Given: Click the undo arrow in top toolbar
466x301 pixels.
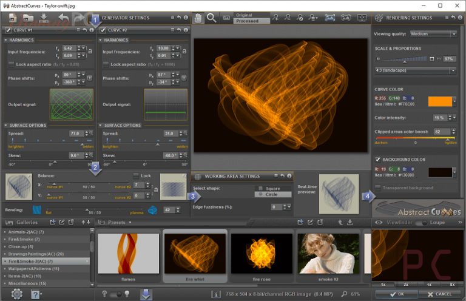Looking at the screenshot, I should (62, 18).
